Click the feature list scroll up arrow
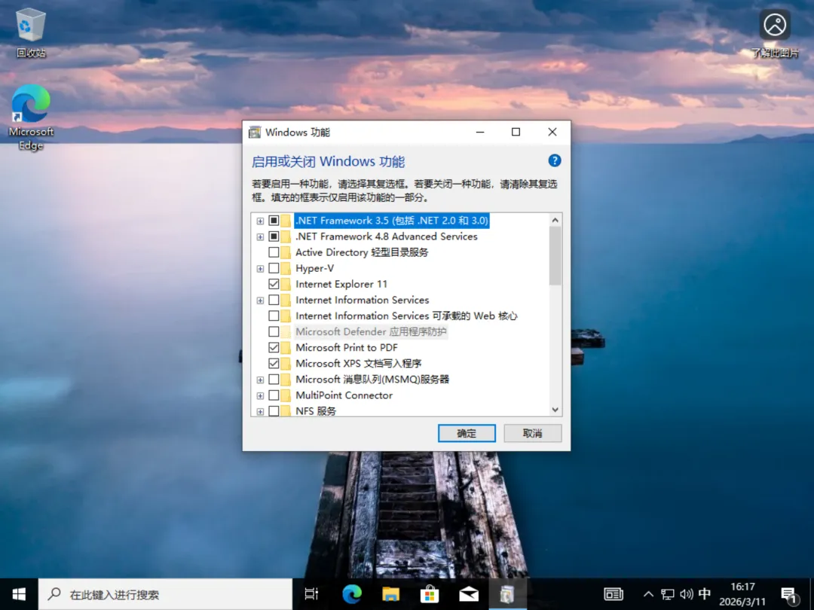The image size is (814, 610). [x=555, y=220]
